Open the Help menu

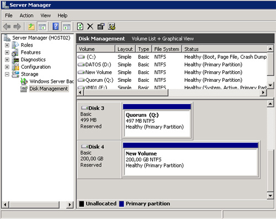pos(62,15)
